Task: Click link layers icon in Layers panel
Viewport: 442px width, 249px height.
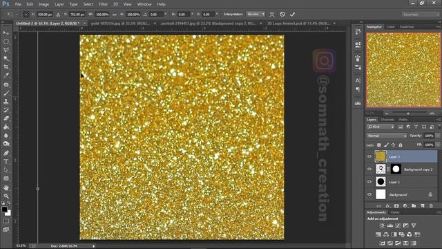Action: pos(378,206)
